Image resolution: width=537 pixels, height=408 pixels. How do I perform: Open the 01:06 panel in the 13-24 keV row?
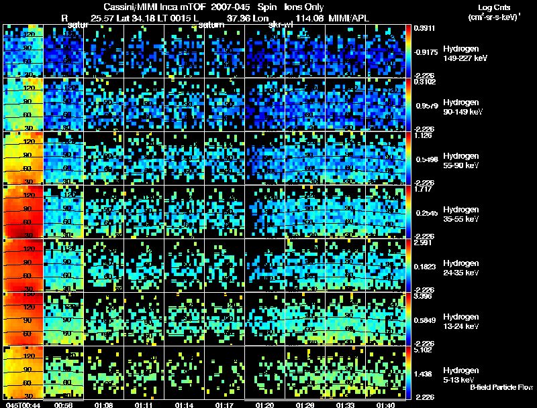coord(104,319)
